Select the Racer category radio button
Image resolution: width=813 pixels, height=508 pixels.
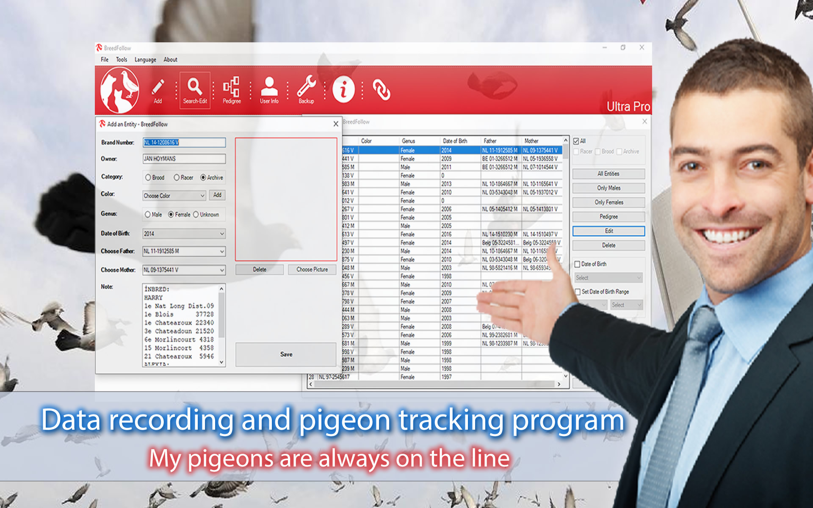coord(177,177)
